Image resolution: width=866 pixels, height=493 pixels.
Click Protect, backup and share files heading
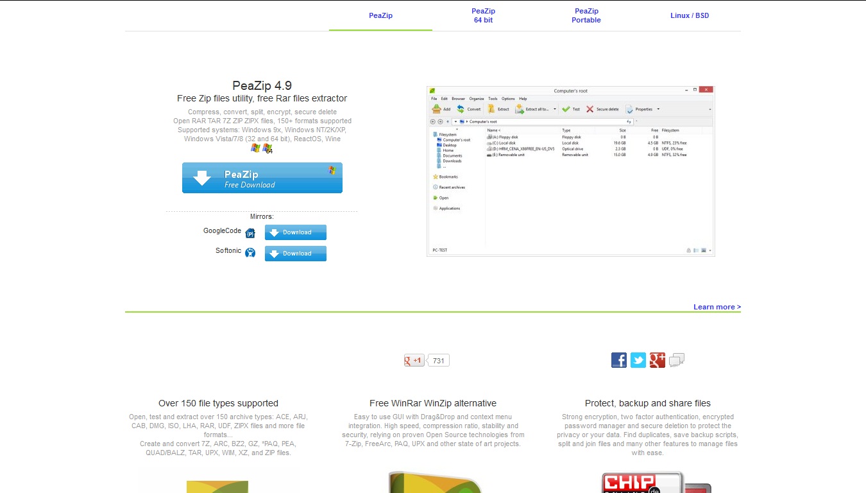coord(648,403)
